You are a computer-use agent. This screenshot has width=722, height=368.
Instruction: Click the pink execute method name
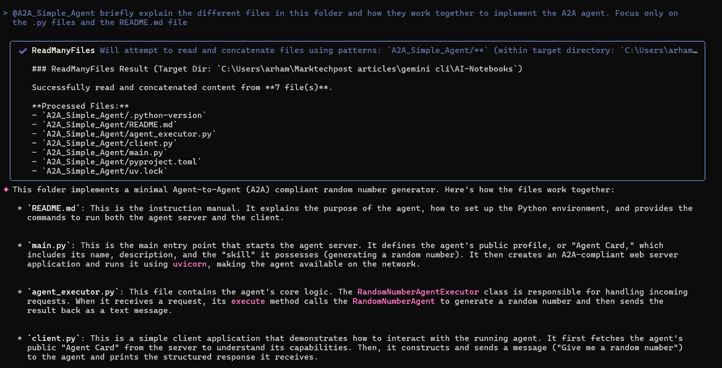pyautogui.click(x=248, y=301)
